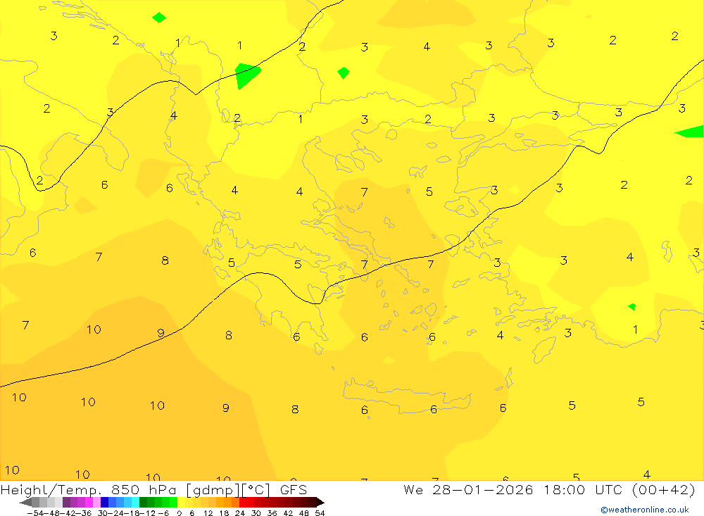Click the '[gdmp]' unit label in title
The width and height of the screenshot is (704, 516).
point(211,489)
